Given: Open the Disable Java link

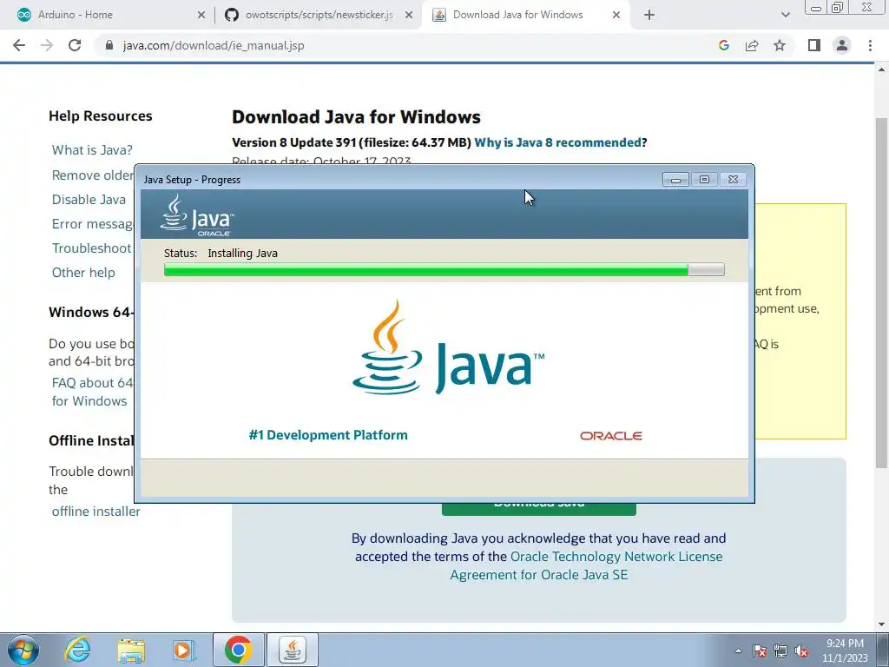Looking at the screenshot, I should click(89, 200).
